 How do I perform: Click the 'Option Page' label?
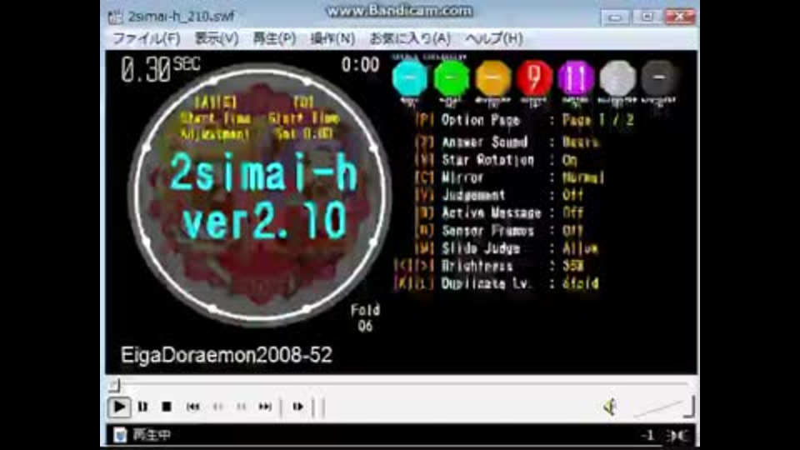pos(481,120)
